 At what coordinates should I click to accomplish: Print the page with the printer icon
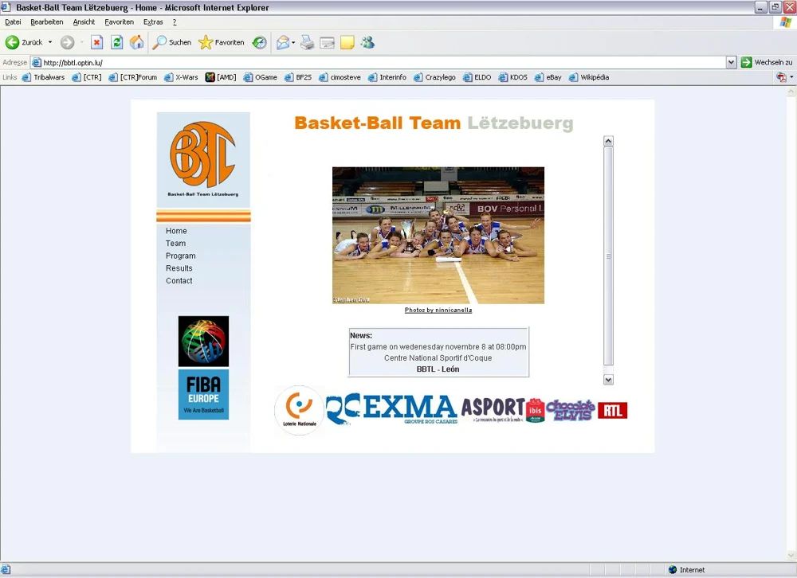(307, 43)
